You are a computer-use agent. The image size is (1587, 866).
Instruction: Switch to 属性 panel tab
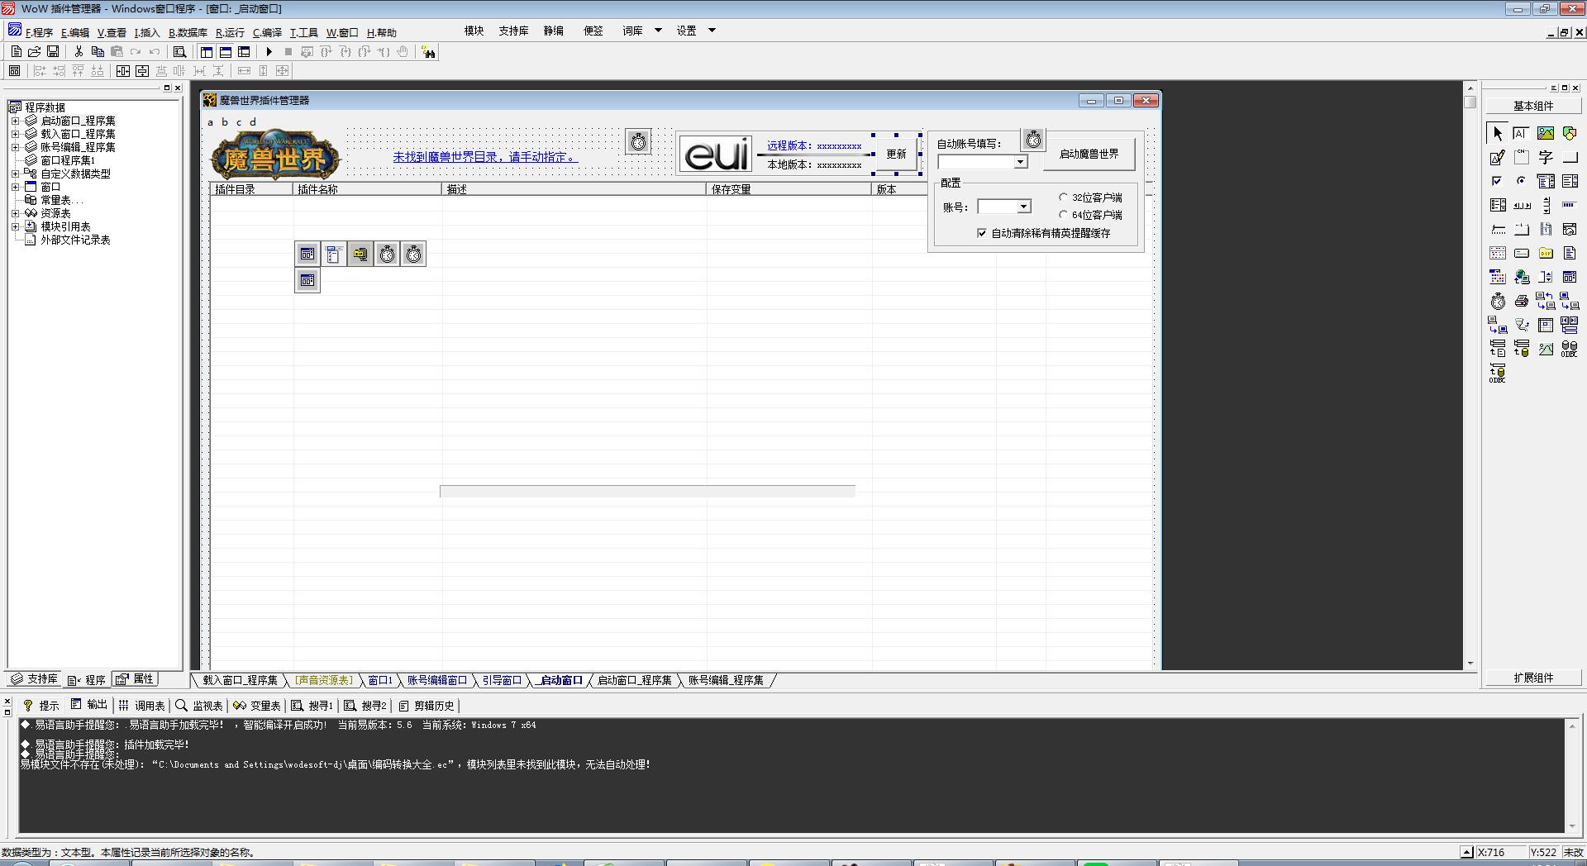(x=135, y=679)
